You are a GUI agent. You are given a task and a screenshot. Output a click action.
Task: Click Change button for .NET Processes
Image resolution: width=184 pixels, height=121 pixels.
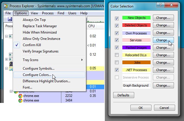163,70
